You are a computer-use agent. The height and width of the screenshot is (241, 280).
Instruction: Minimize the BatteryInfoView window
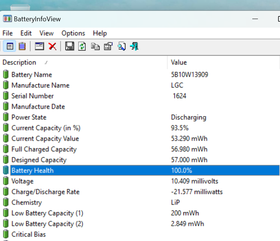255,19
